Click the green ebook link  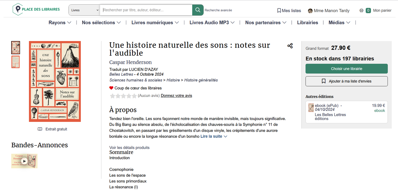[x=379, y=111]
